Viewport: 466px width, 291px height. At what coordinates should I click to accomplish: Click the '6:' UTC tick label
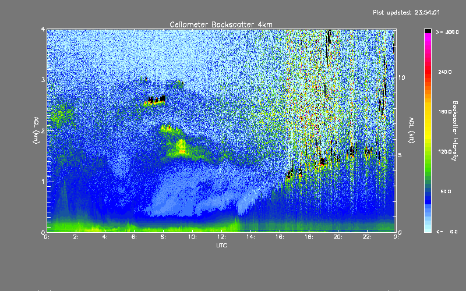coord(134,237)
